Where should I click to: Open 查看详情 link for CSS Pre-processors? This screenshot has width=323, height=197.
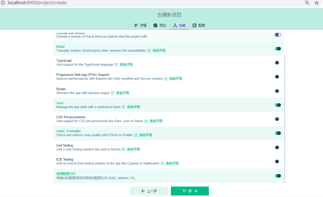coord(156,121)
